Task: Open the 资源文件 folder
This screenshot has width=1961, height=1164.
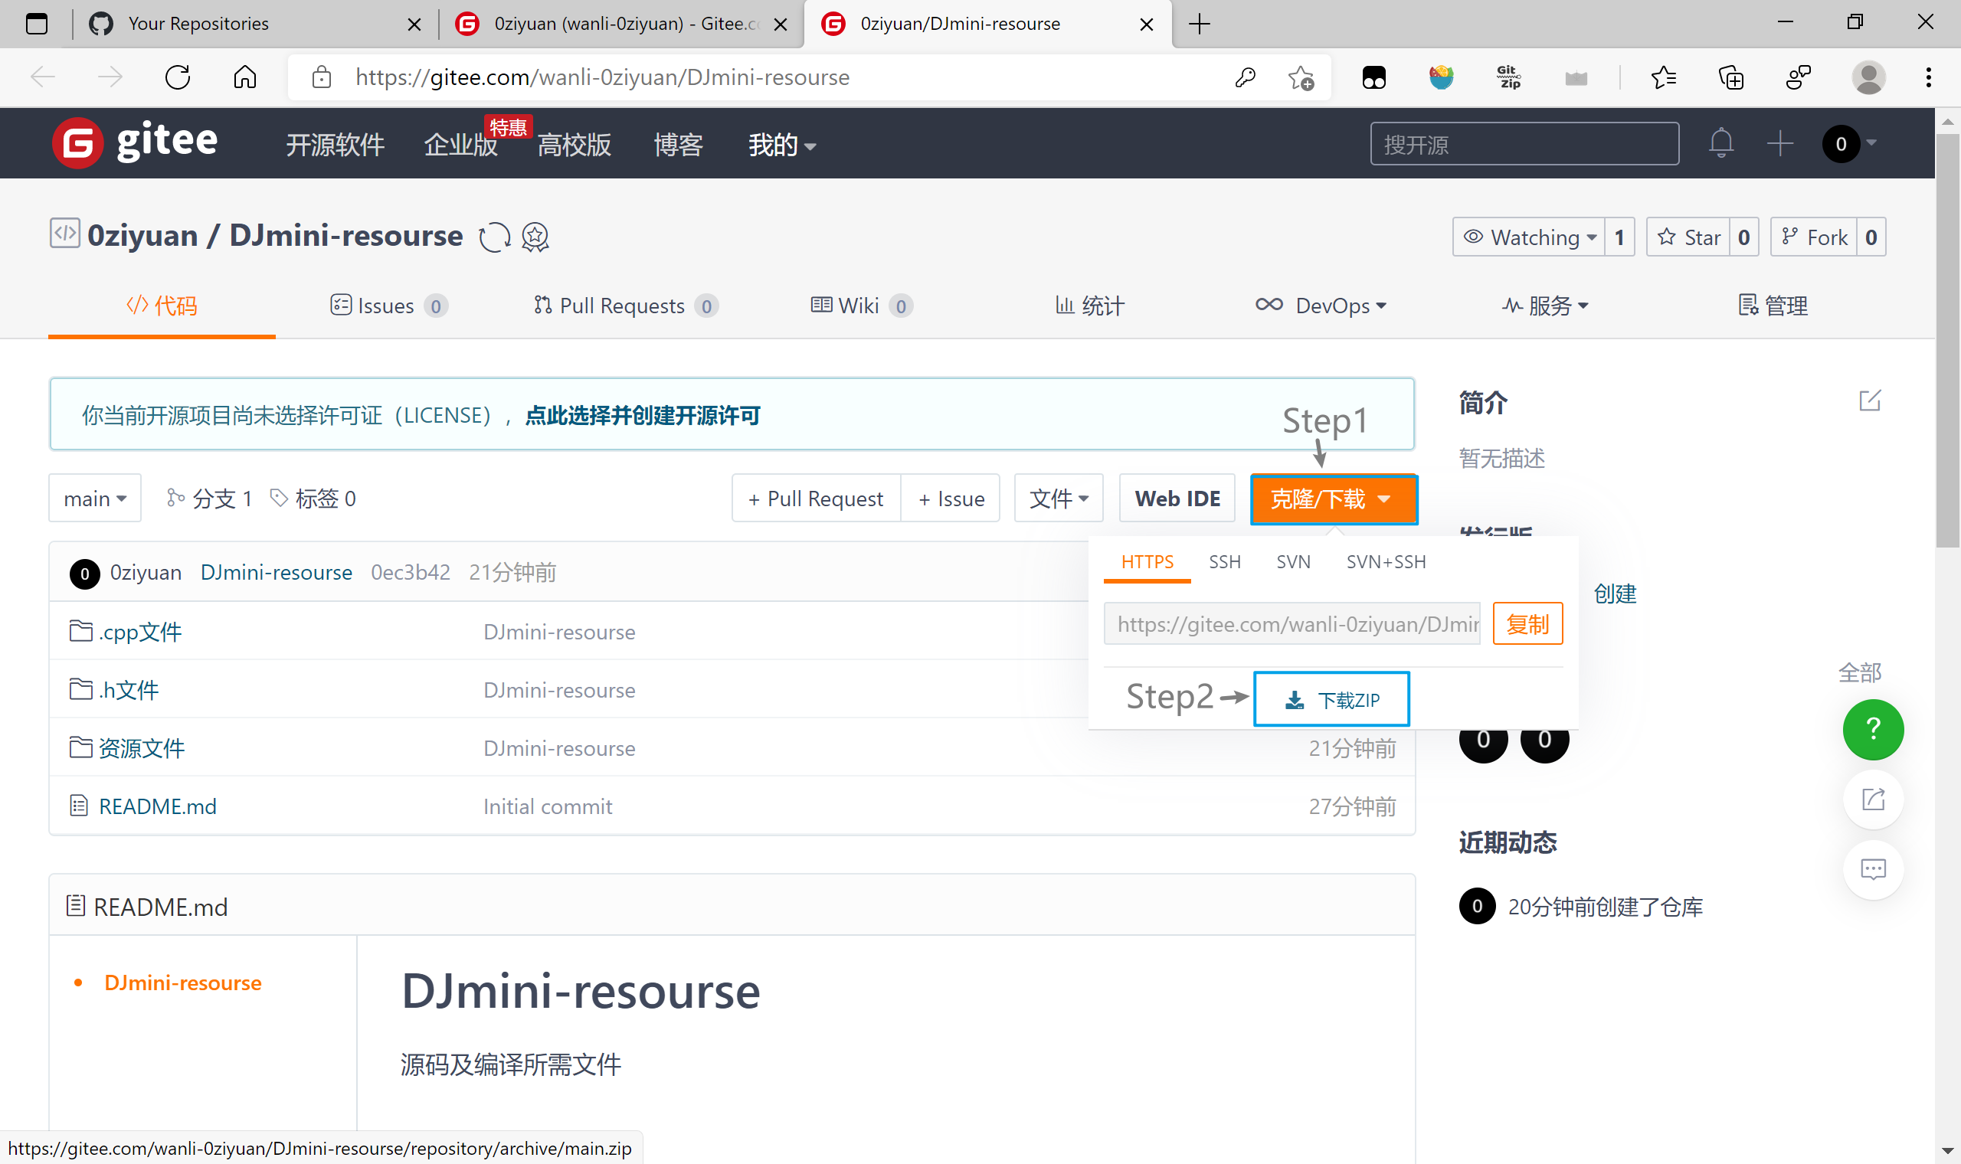Action: point(141,747)
